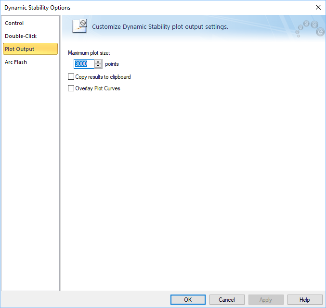
Task: Click the 'Customize Dynamic Stability' header text
Action: 160,27
